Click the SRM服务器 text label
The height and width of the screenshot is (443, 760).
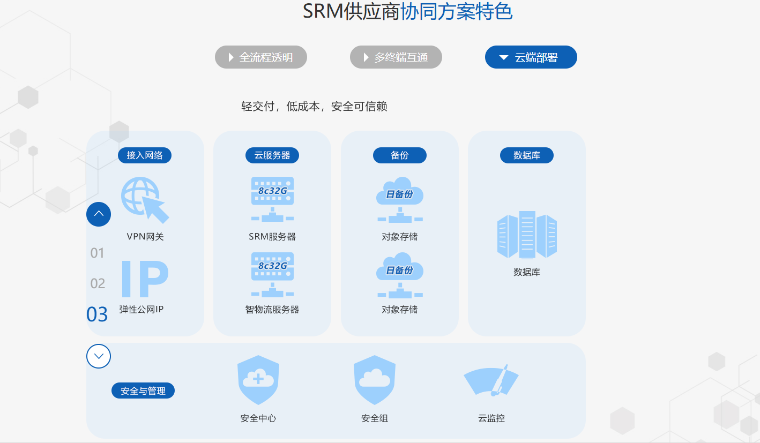tap(272, 236)
